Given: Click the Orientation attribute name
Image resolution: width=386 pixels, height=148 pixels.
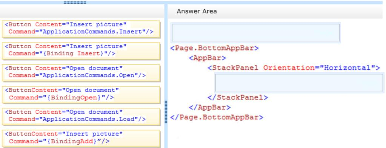Looking at the screenshot, I should (289, 68).
